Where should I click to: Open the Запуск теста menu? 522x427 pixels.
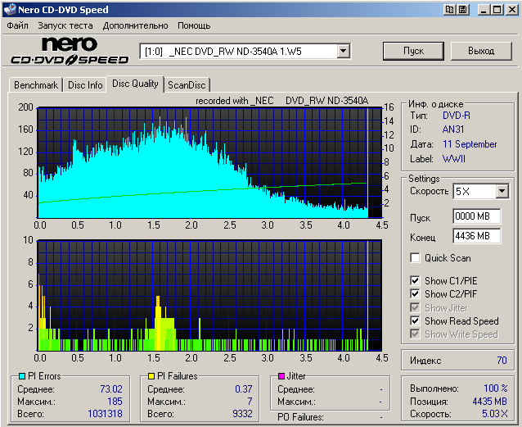pyautogui.click(x=65, y=25)
